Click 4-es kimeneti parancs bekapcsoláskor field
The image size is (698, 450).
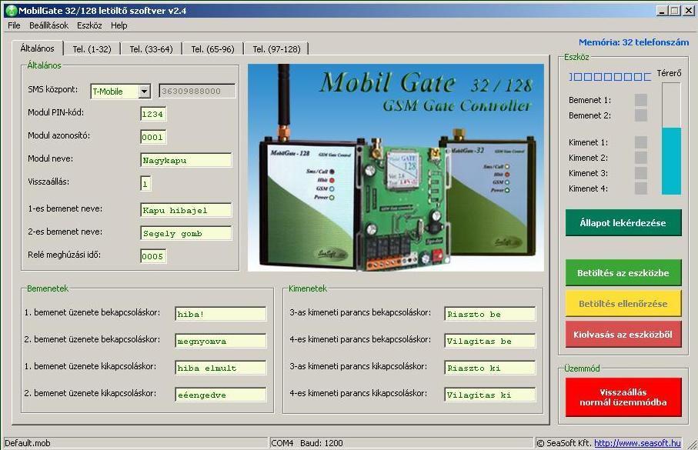[489, 341]
